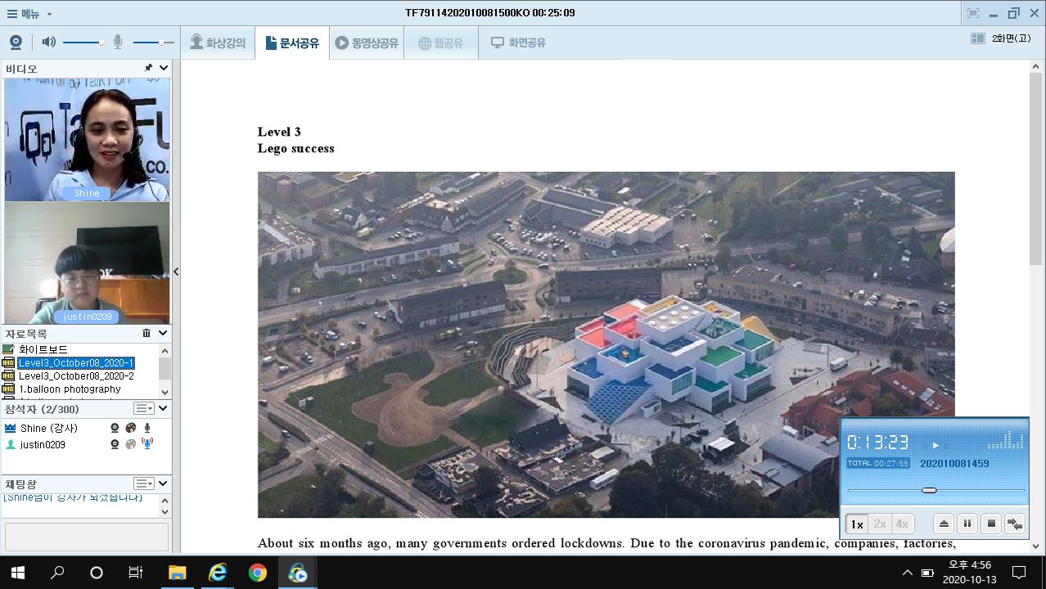Open Chrome from the Windows taskbar
Screen dimensions: 1046x589
click(x=258, y=573)
